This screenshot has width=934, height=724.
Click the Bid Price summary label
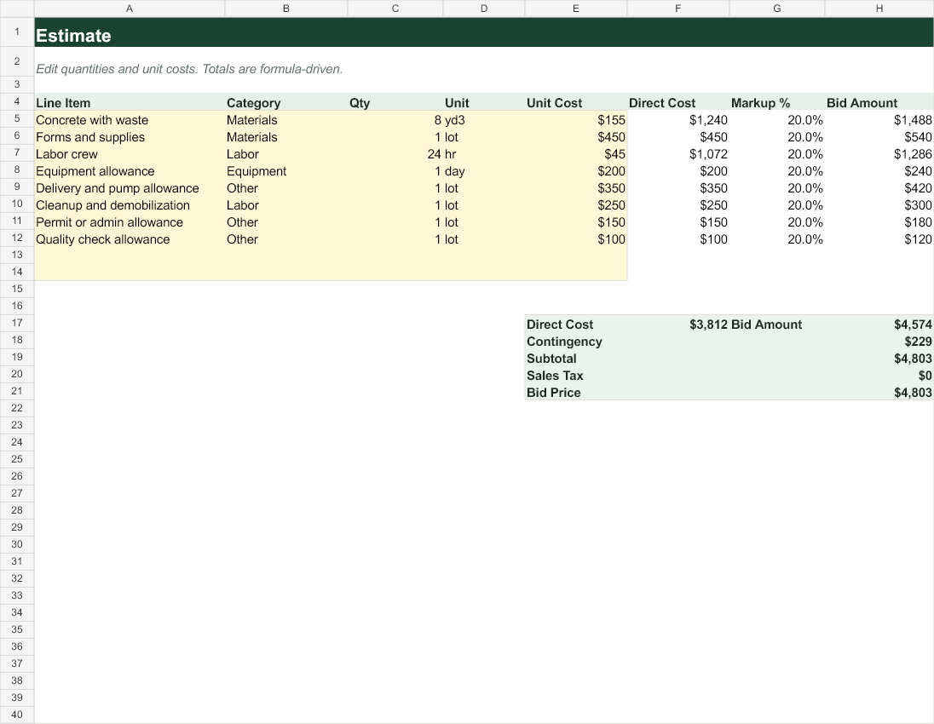tap(575, 393)
